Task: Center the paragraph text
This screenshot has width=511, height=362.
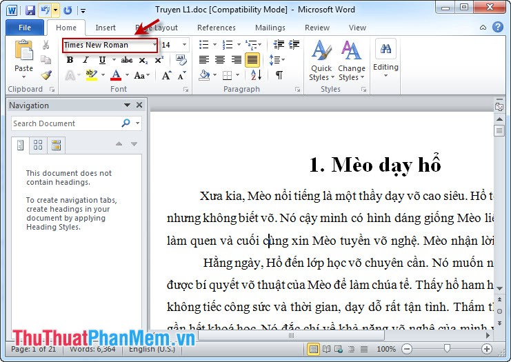Action: 220,59
